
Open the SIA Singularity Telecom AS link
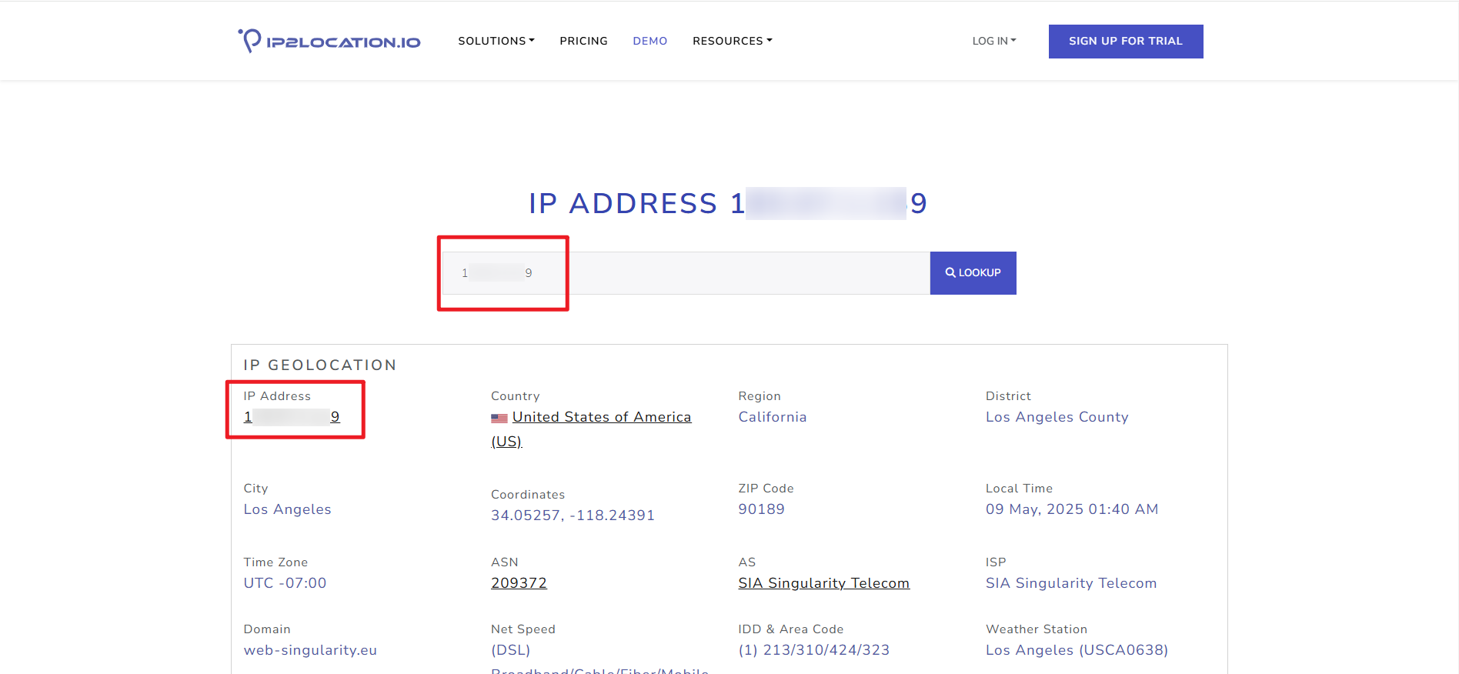(x=823, y=583)
